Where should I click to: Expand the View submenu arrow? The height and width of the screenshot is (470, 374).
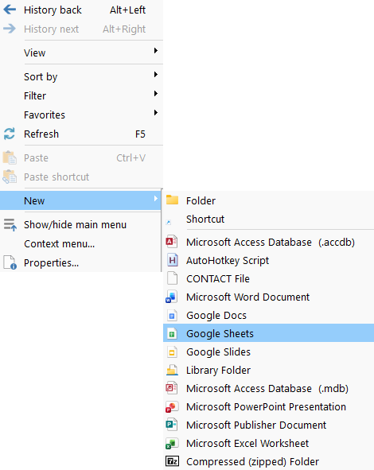coord(156,50)
